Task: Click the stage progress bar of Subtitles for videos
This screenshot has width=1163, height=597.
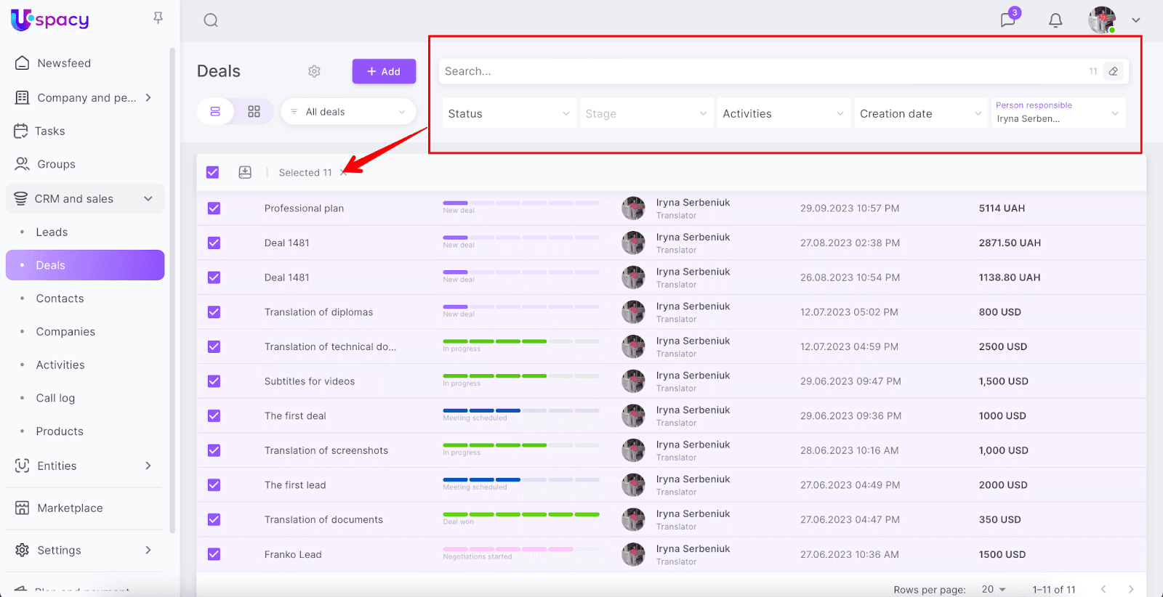Action: pos(520,376)
